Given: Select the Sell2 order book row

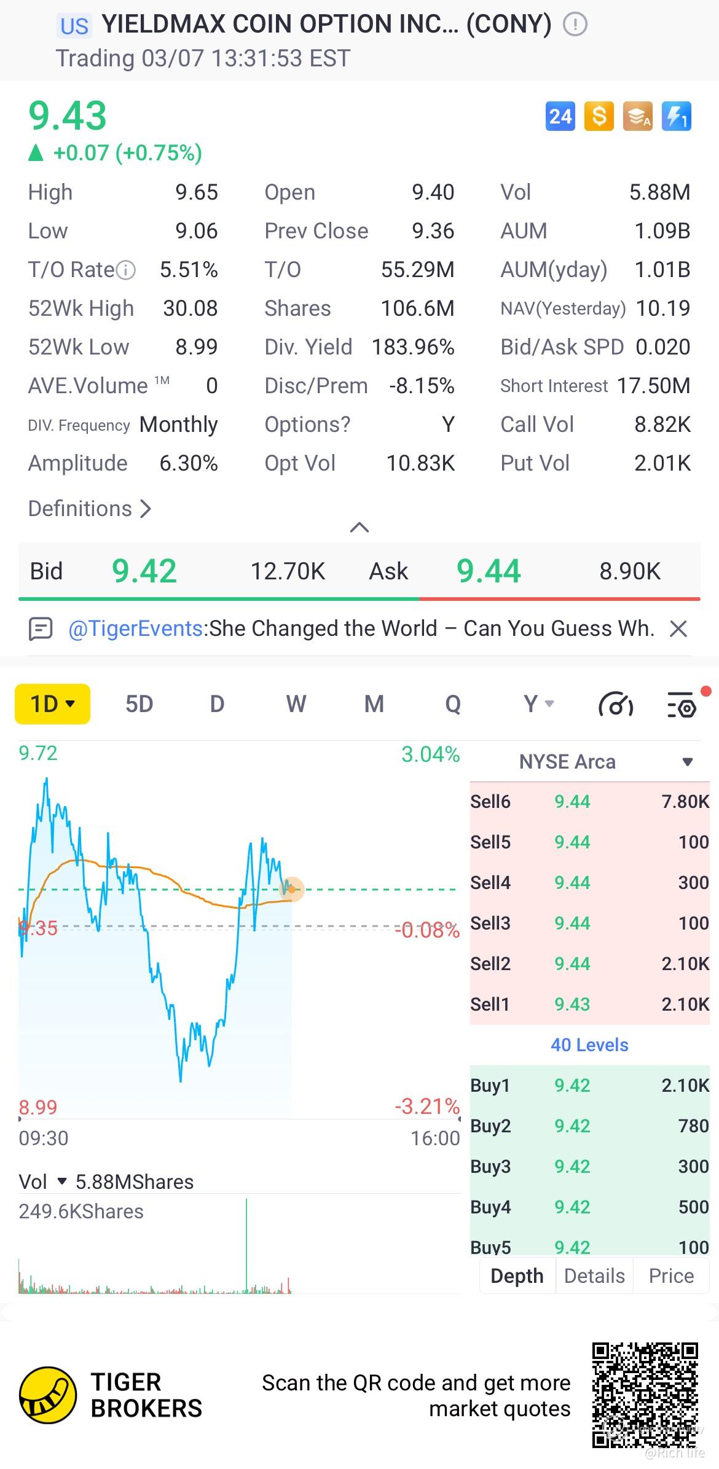Looking at the screenshot, I should click(x=589, y=964).
